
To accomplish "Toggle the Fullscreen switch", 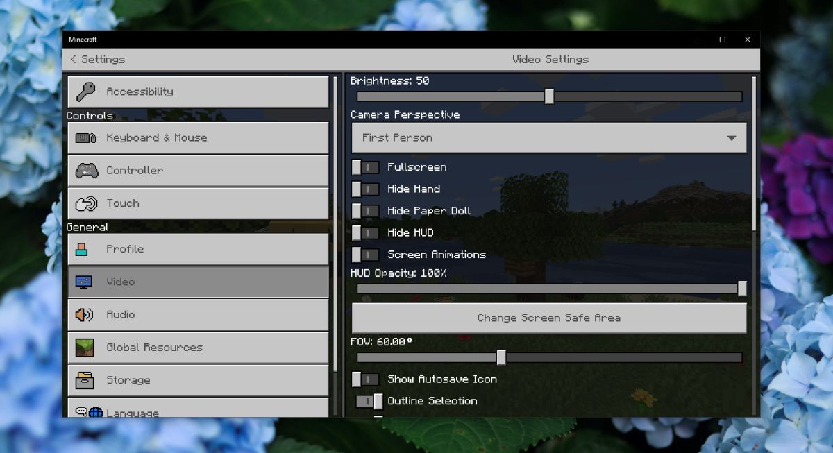I will point(365,167).
